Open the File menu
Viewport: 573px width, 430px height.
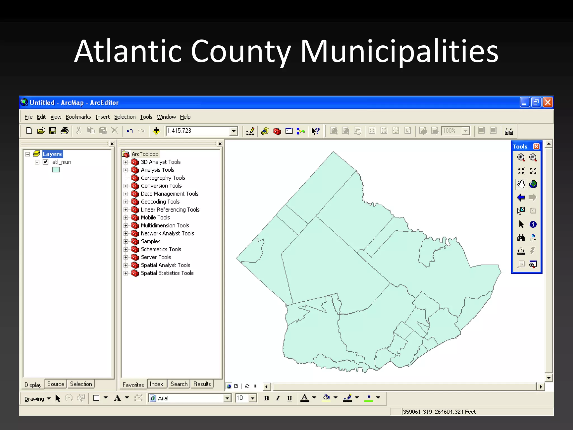coord(29,117)
